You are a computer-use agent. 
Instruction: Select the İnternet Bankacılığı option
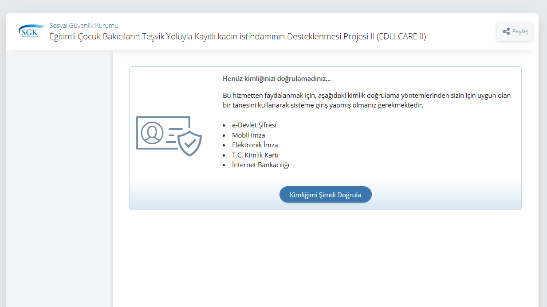[x=261, y=165]
